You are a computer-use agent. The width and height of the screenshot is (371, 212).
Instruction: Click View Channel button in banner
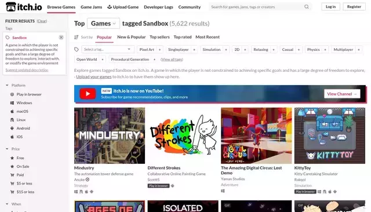click(x=342, y=94)
